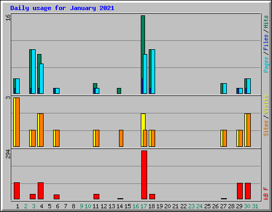Click the red KBytes bar for day 4
272x212 pixels.
(40, 191)
